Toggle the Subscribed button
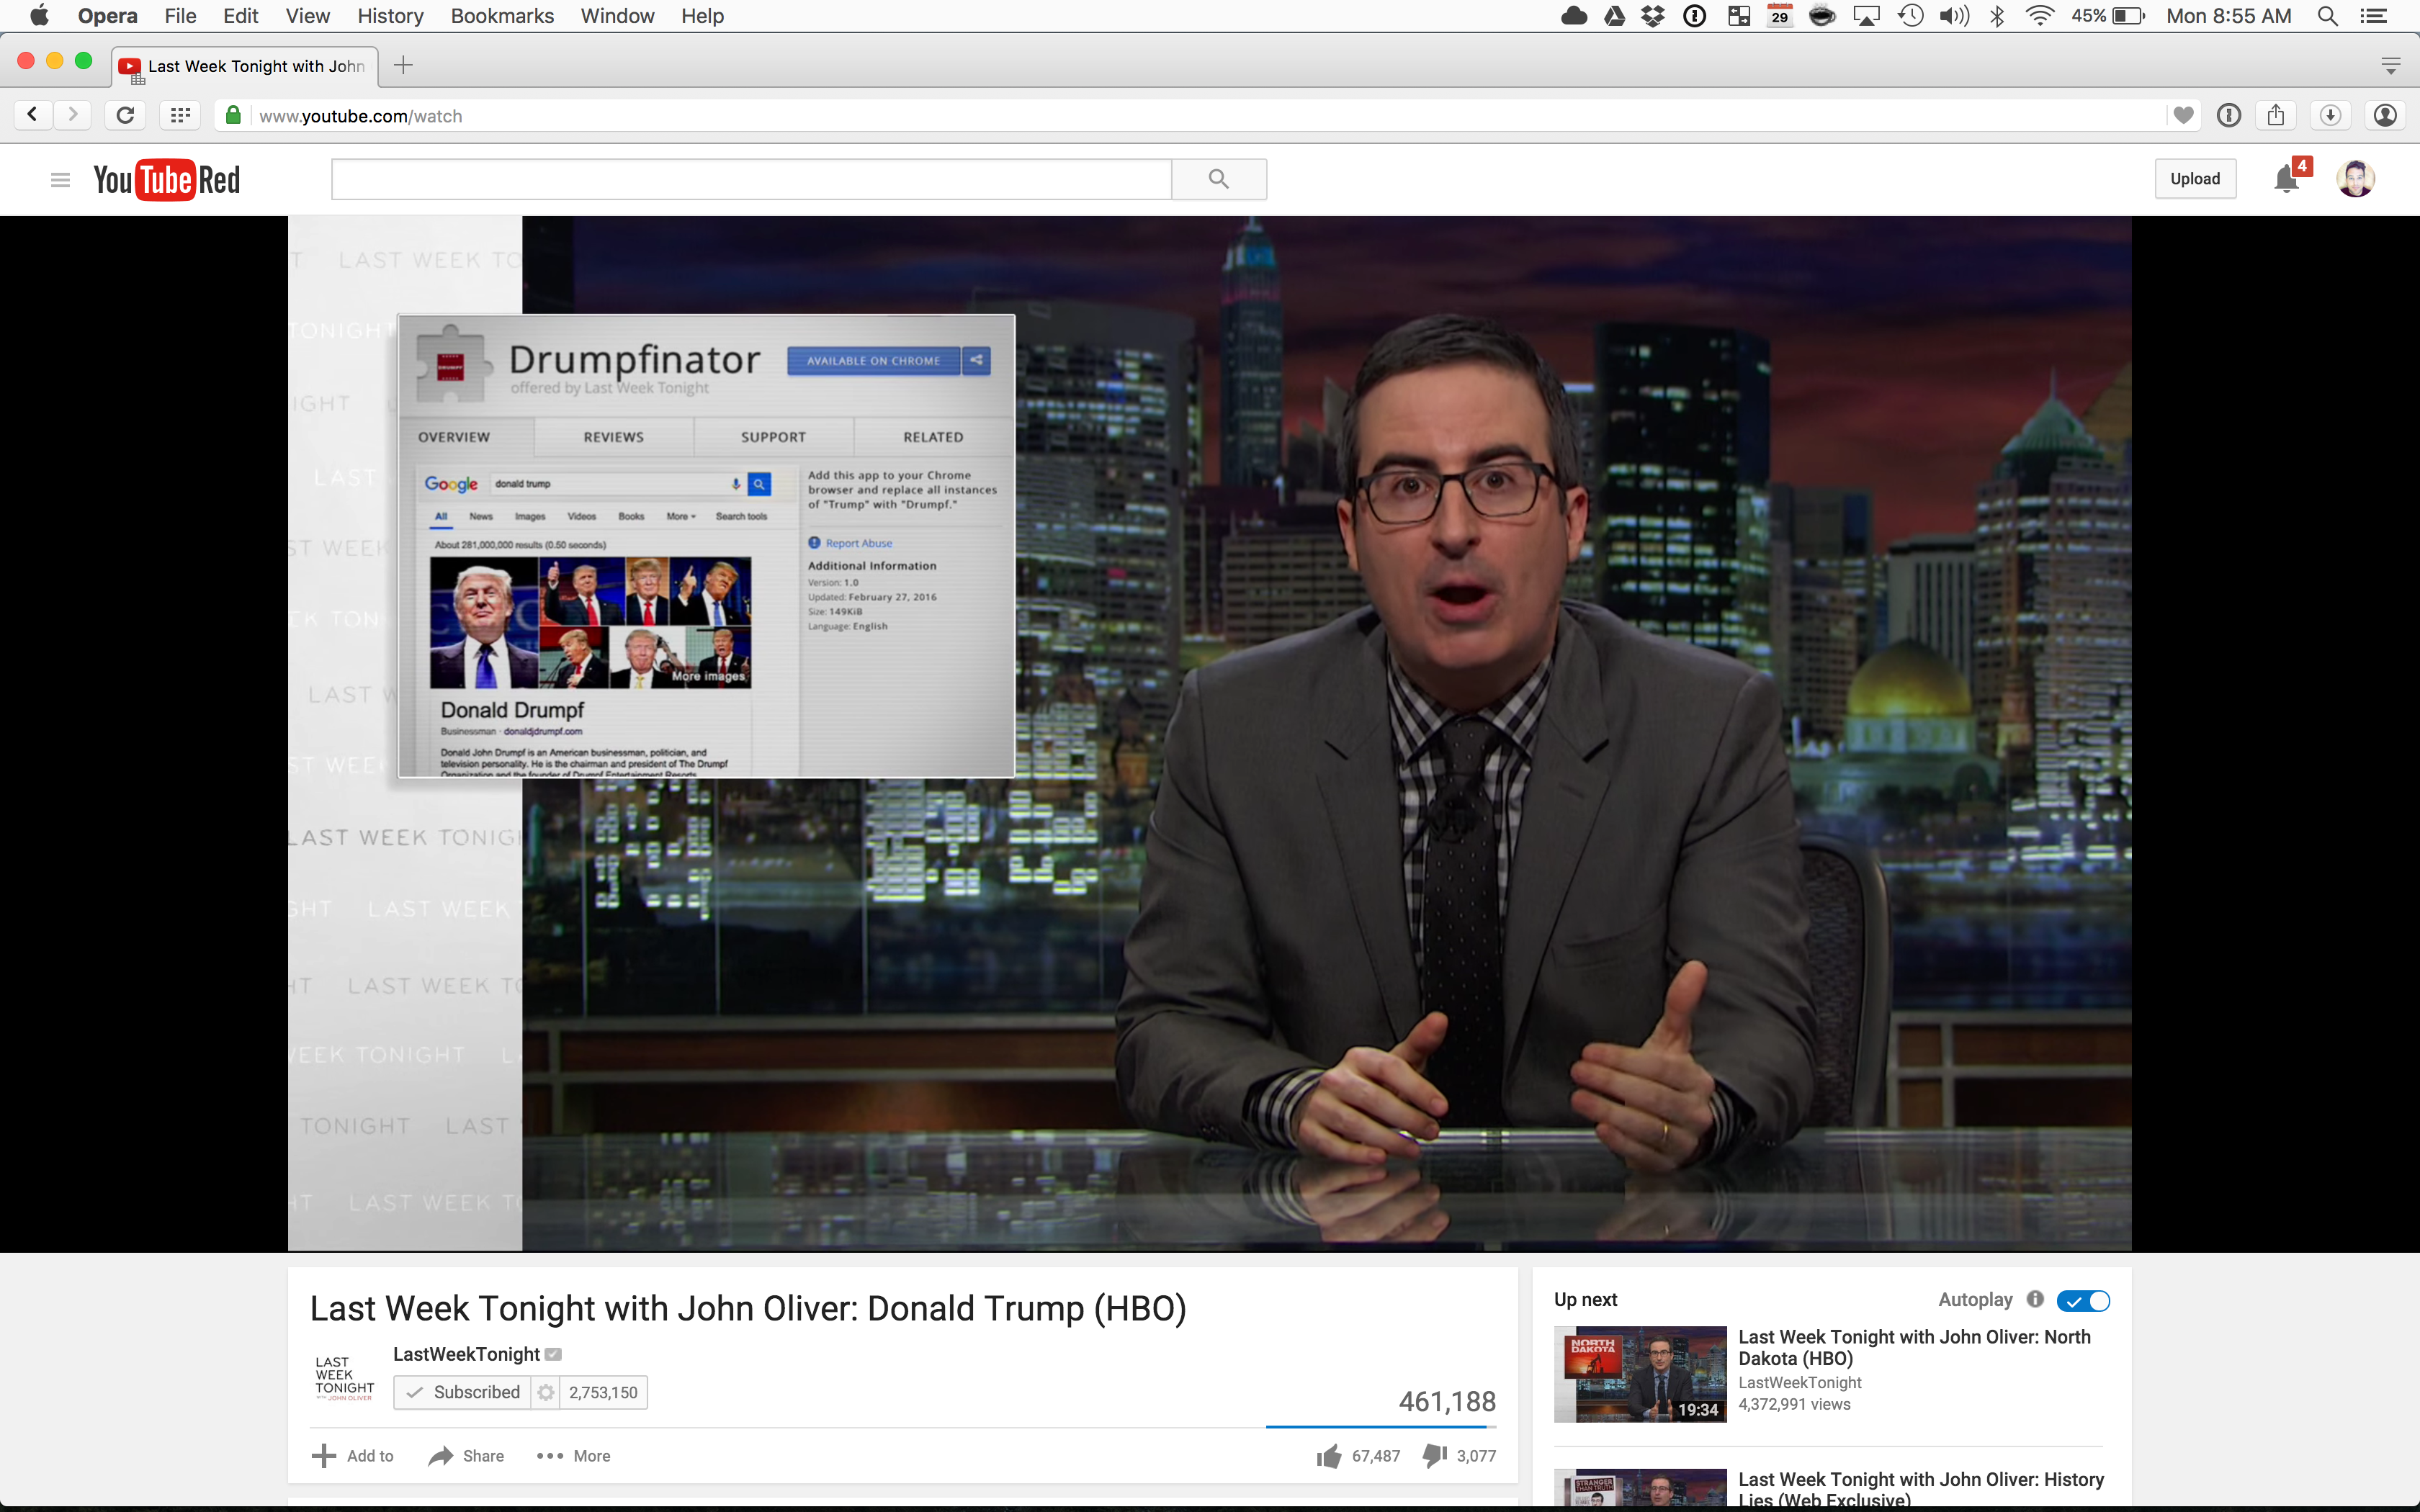Viewport: 2420px width, 1512px height. point(463,1392)
